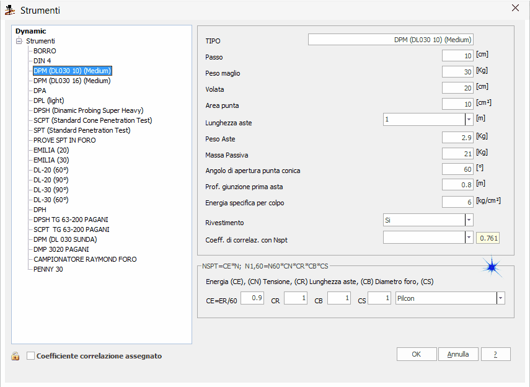Select DIN 4 instrument
The image size is (530, 387).
pyautogui.click(x=42, y=61)
